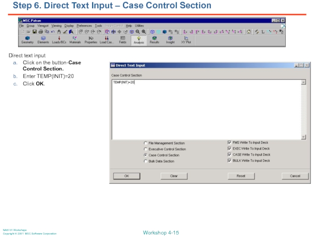Click the Cancel button
The width and height of the screenshot is (317, 238).
pyautogui.click(x=295, y=176)
